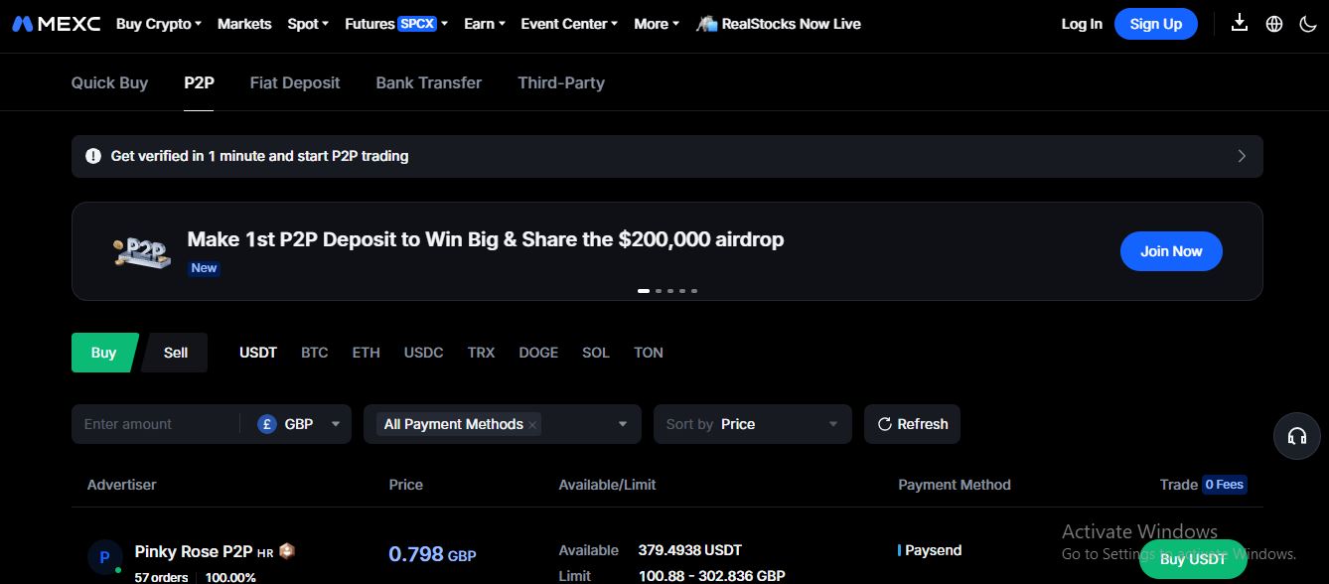Viewport: 1329px width, 584px height.
Task: Click the Pinky Rose P2P advertiser name
Action: 194,551
